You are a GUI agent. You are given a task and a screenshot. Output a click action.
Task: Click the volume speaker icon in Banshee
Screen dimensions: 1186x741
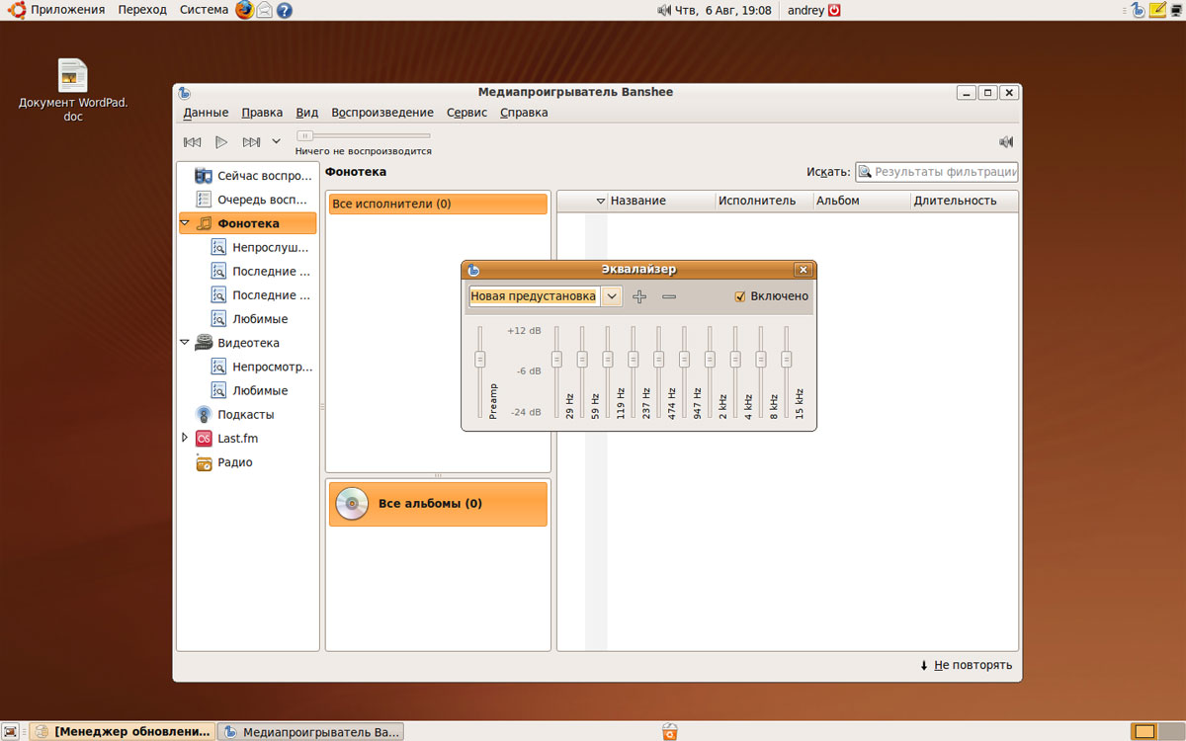(x=1006, y=142)
